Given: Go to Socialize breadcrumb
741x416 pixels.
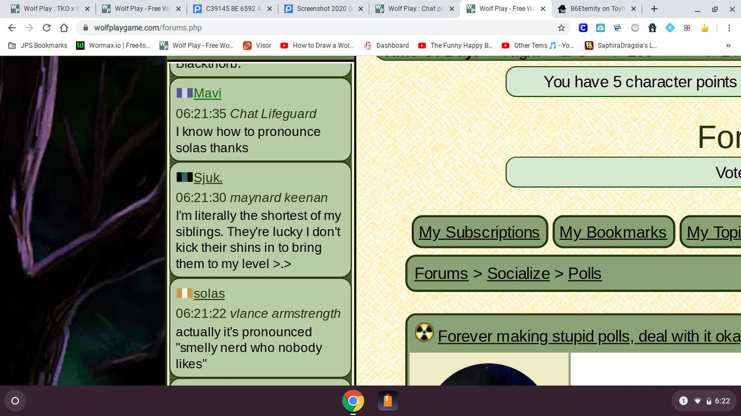Looking at the screenshot, I should tap(518, 273).
